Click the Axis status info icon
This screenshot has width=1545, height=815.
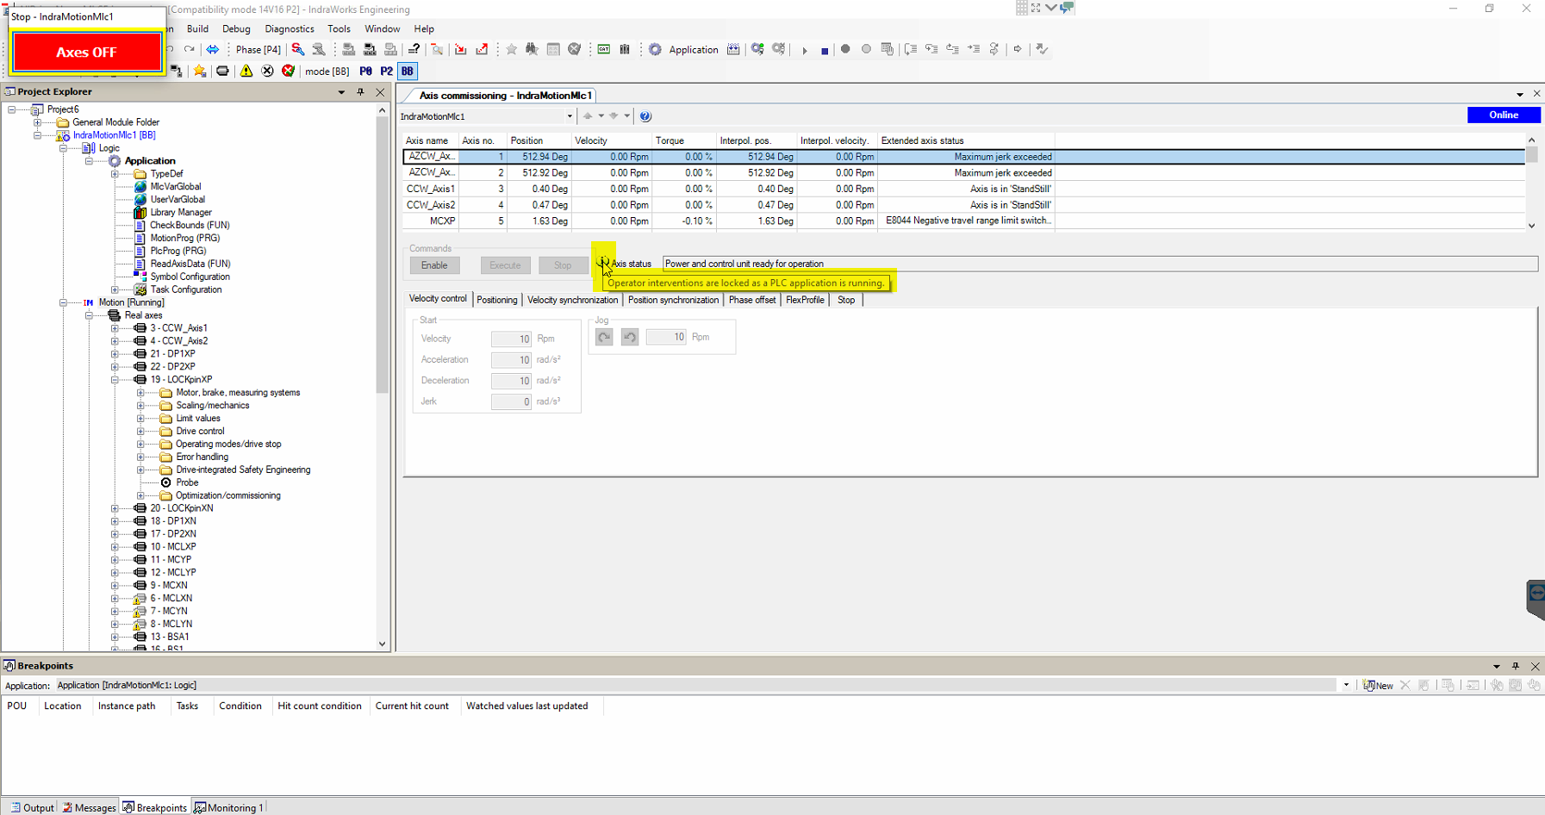[603, 263]
